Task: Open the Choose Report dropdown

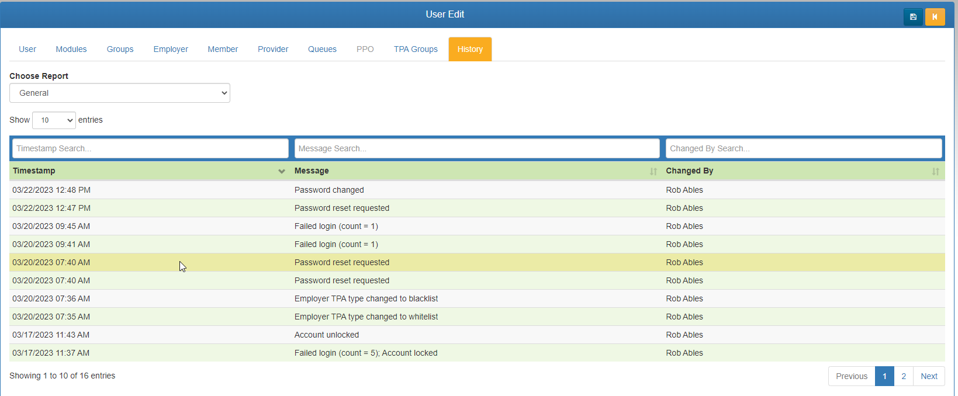Action: pyautogui.click(x=120, y=93)
